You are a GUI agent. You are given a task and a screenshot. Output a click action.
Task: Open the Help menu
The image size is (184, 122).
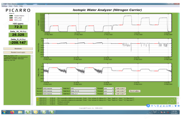[x=21, y=6]
